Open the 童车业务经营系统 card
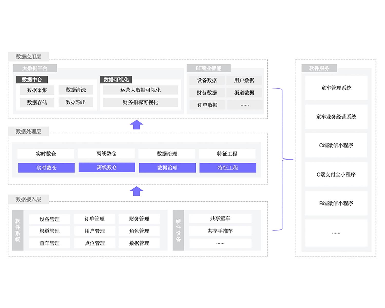 click(336, 117)
